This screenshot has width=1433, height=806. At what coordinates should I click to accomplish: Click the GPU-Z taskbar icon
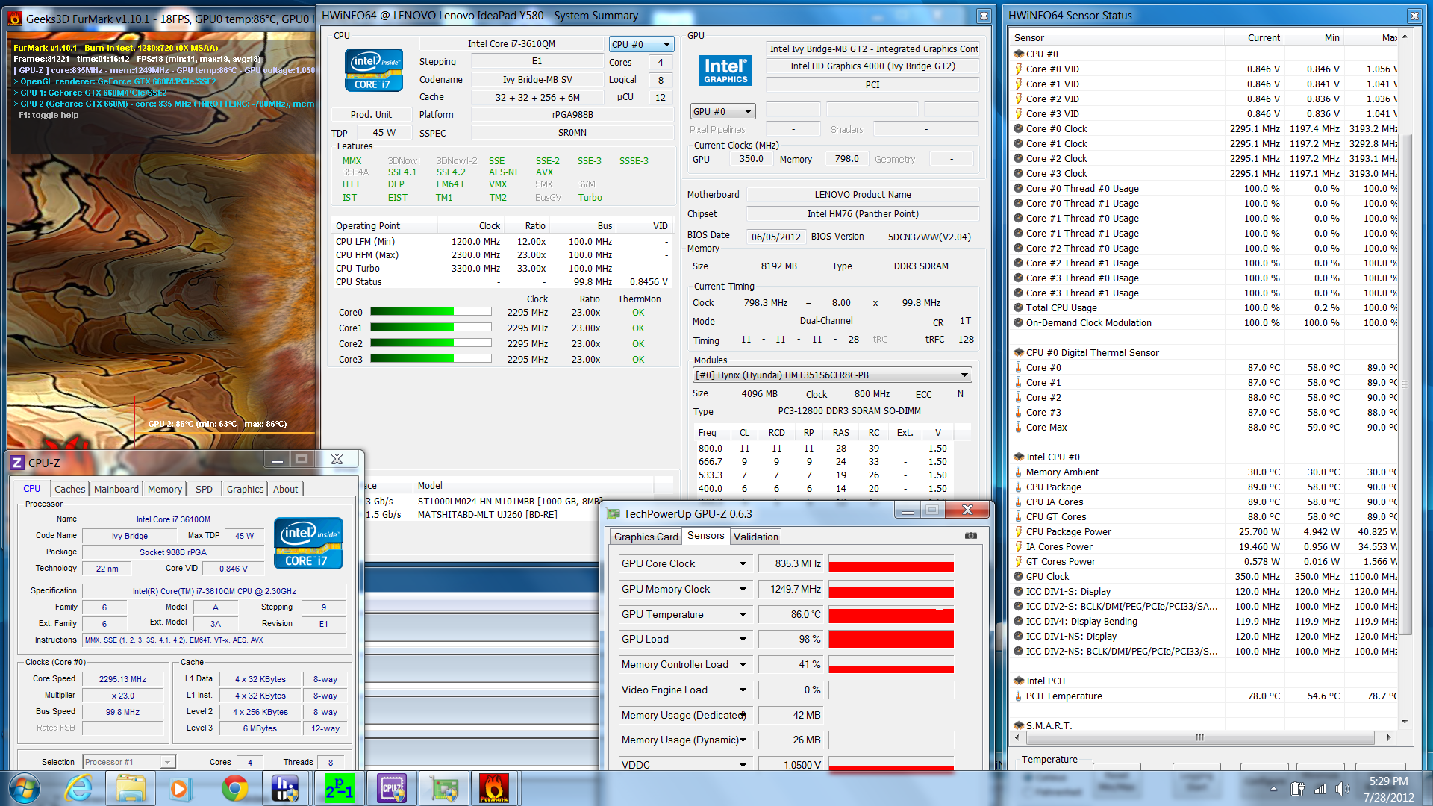pyautogui.click(x=445, y=789)
